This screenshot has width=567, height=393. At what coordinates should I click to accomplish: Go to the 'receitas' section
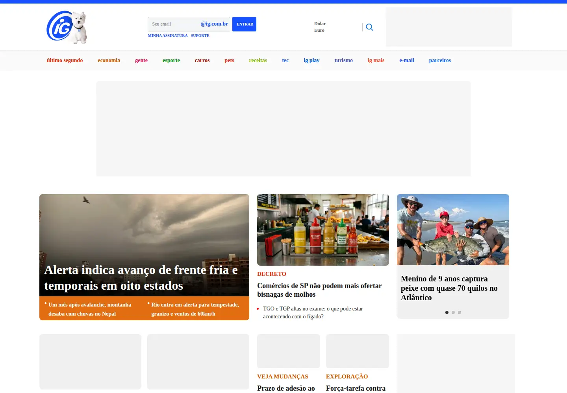[258, 60]
